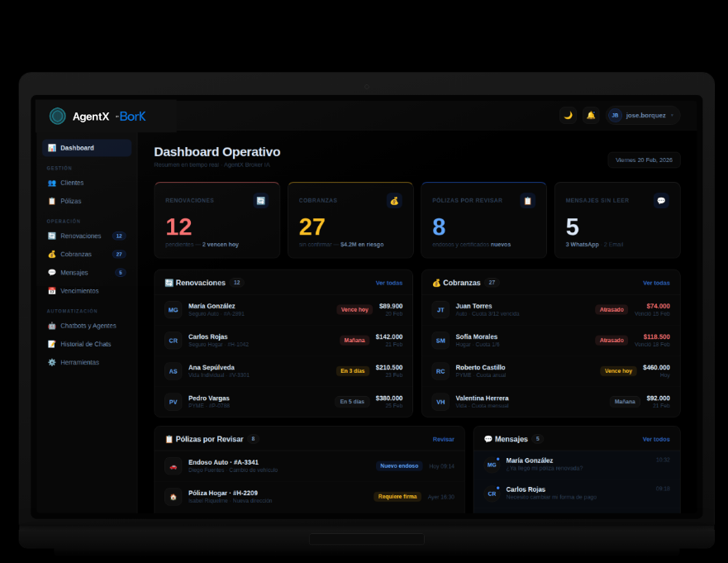
Task: Select Dashboard in the sidebar
Action: (x=86, y=148)
